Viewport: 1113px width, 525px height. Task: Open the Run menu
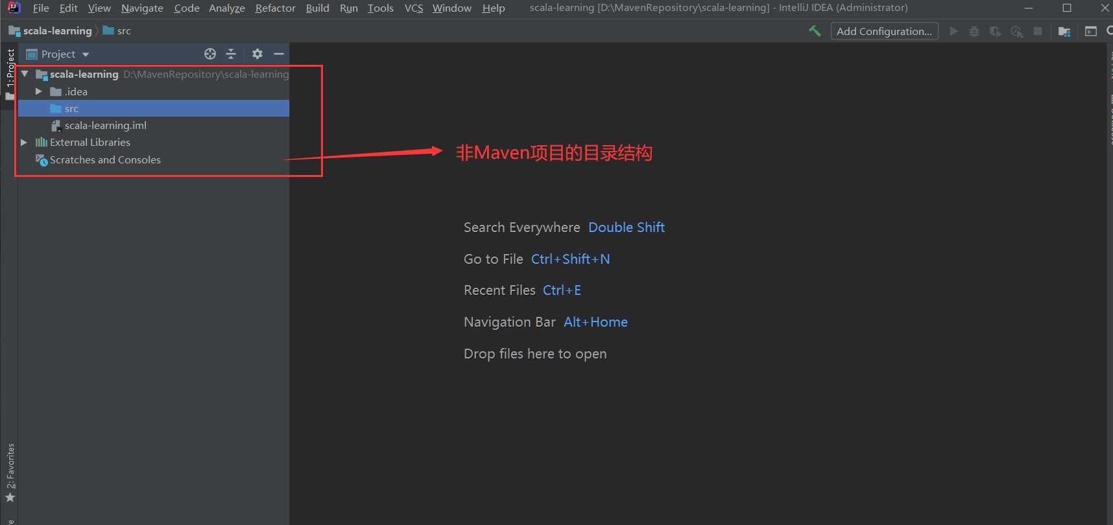click(349, 8)
